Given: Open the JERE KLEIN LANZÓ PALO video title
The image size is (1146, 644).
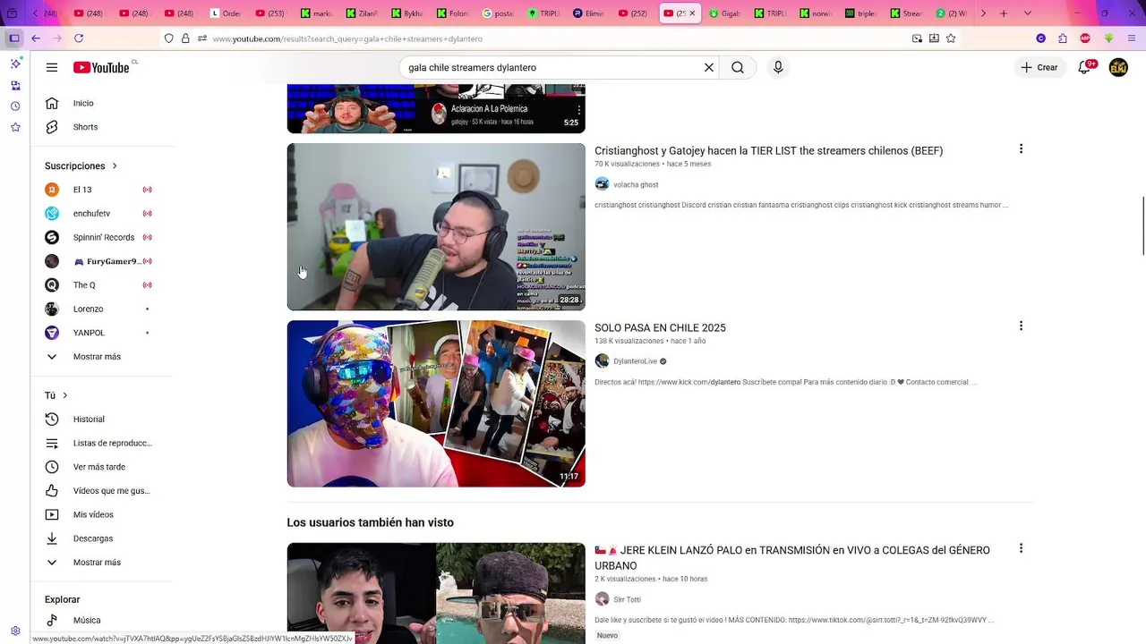Looking at the screenshot, I should tap(792, 558).
